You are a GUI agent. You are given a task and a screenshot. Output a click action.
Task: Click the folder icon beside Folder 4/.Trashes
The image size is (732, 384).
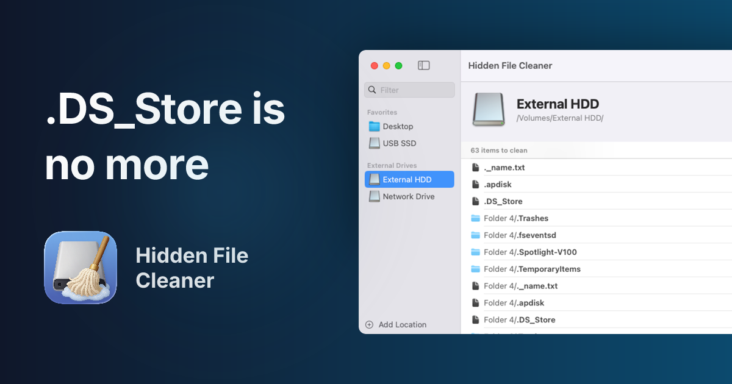475,218
